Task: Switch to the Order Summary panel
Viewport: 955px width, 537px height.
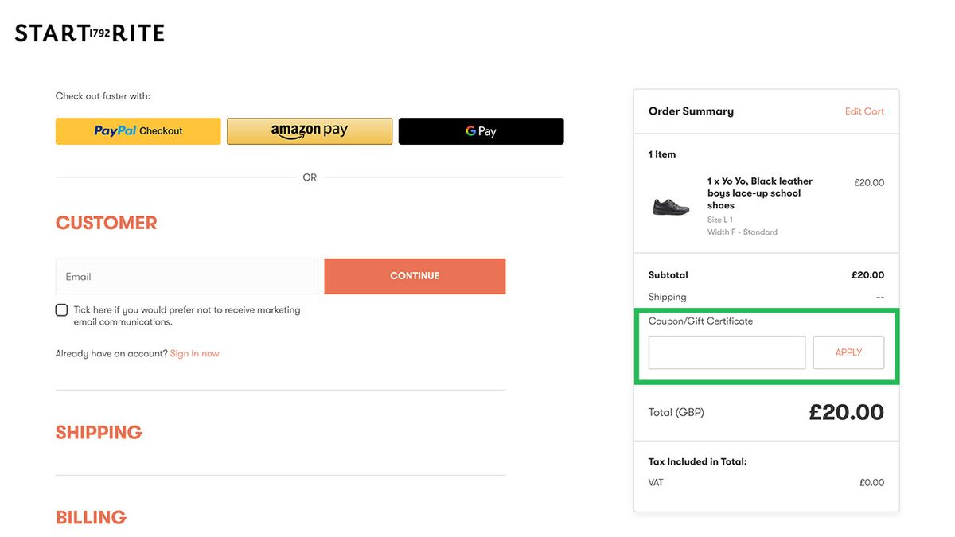Action: point(691,111)
